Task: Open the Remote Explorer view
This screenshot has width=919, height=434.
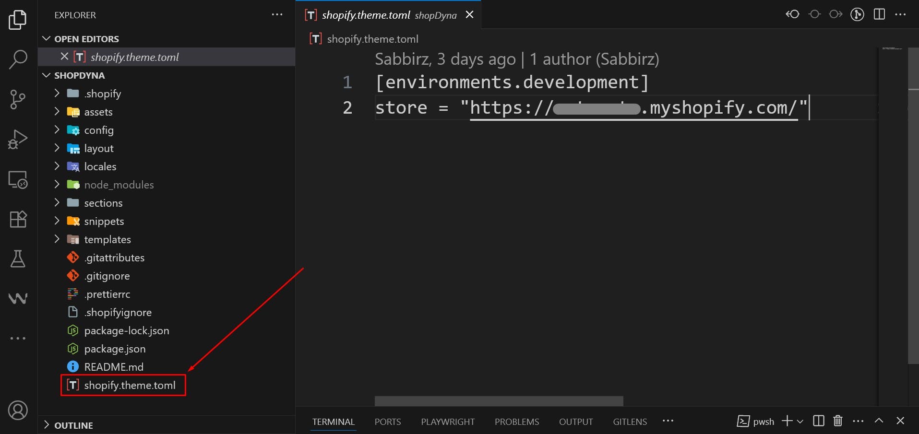Action: pos(18,179)
